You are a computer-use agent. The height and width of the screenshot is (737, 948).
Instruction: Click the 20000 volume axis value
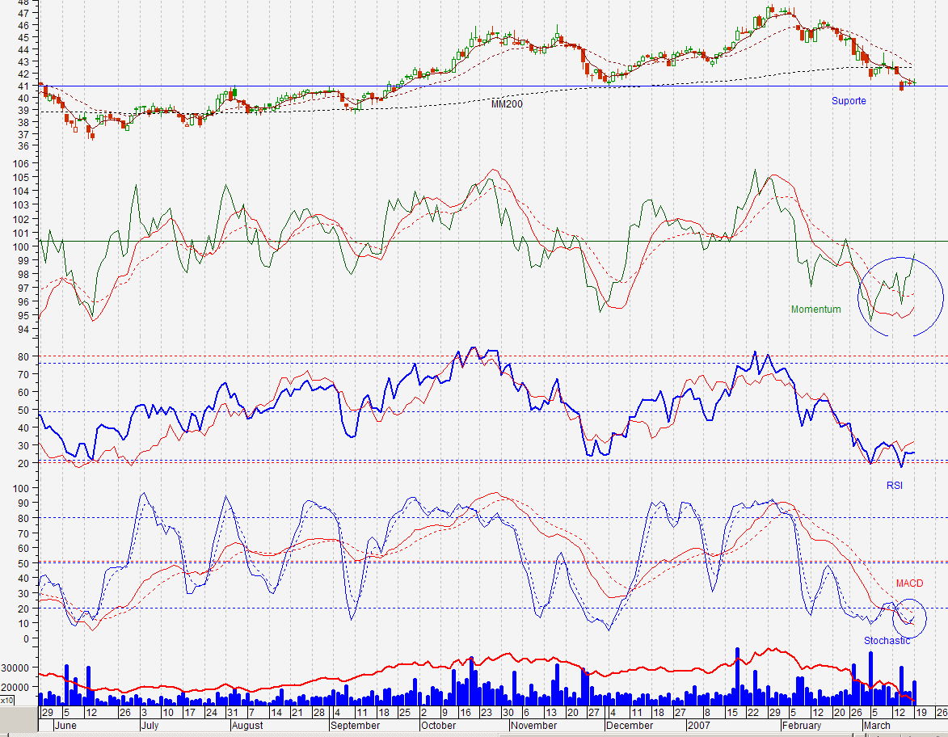coord(15,688)
